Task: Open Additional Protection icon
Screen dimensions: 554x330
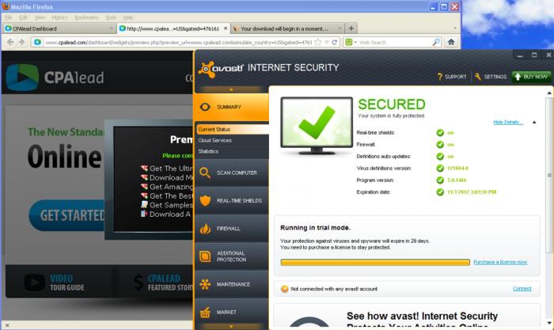Action: pyautogui.click(x=205, y=256)
